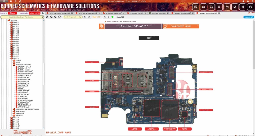
Task: Select the SM-A146P folder in tree
Action: click(x=16, y=126)
